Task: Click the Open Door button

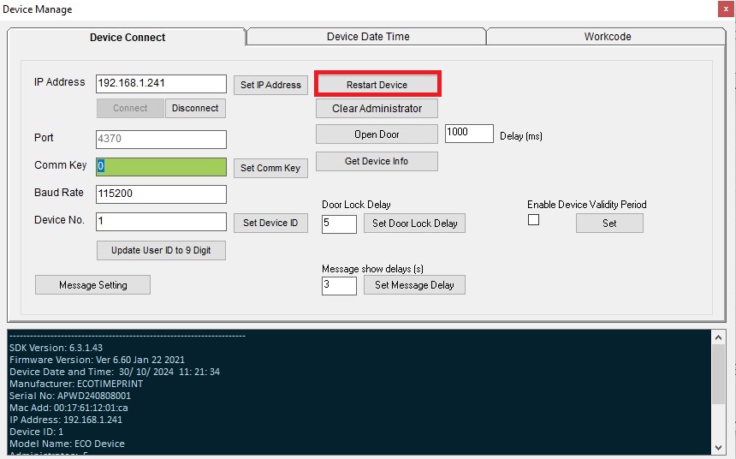Action: [377, 134]
